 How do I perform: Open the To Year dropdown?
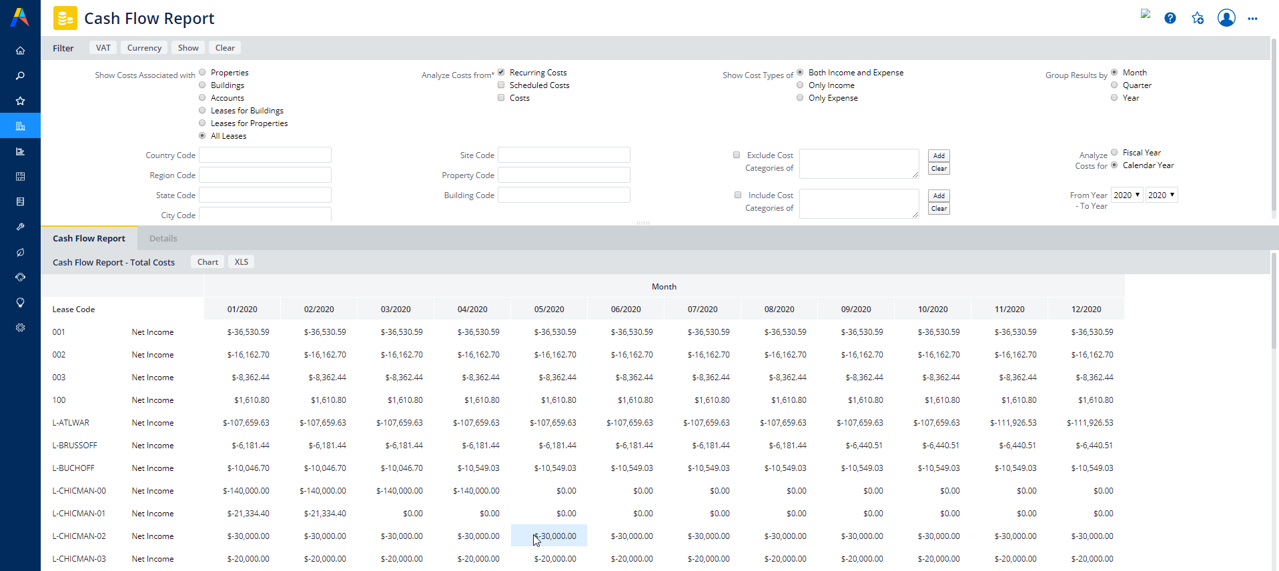1161,195
